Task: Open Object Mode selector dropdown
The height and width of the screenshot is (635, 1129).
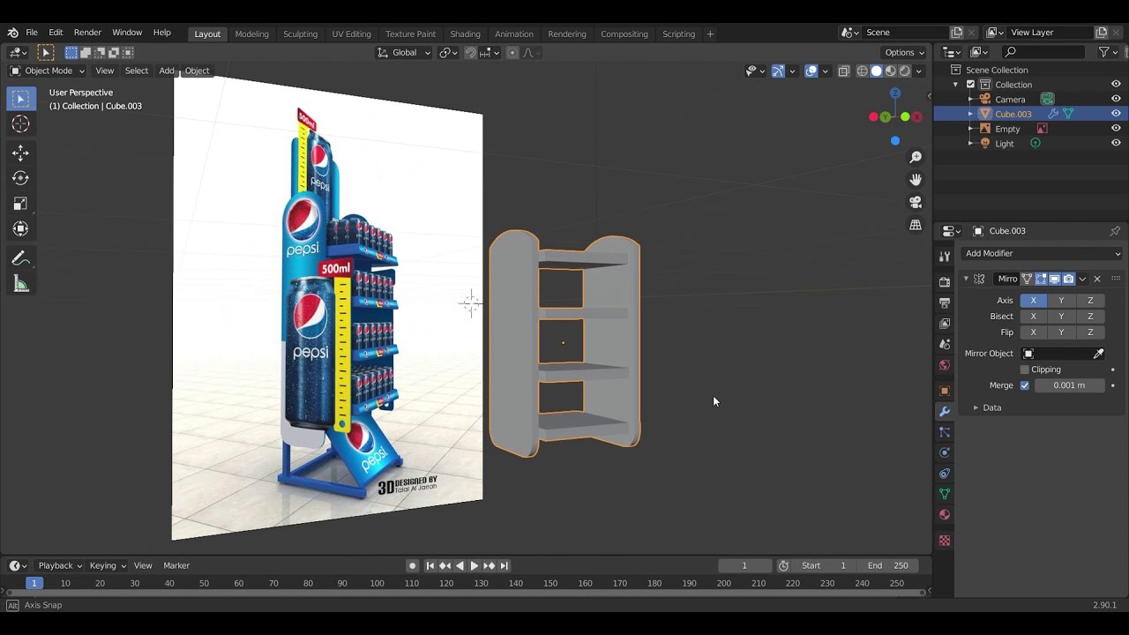Action: [47, 71]
